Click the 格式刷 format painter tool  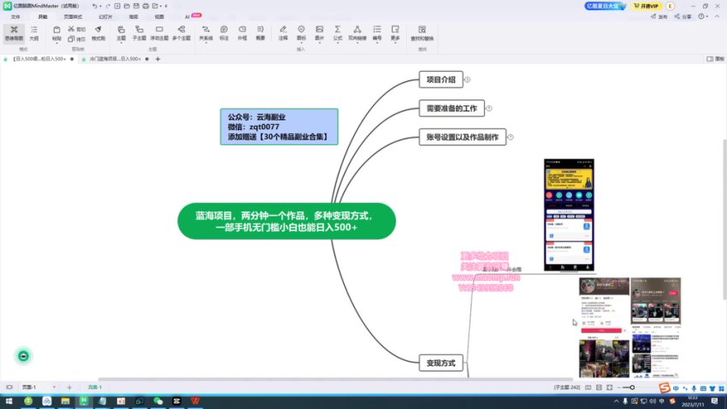point(98,33)
